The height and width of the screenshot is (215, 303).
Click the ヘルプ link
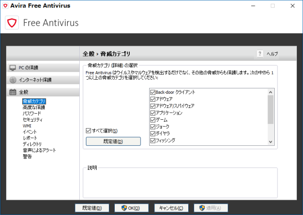coord(272,54)
